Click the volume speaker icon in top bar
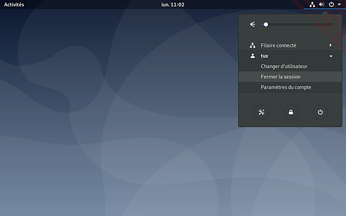The width and height of the screenshot is (346, 216). pos(322,5)
